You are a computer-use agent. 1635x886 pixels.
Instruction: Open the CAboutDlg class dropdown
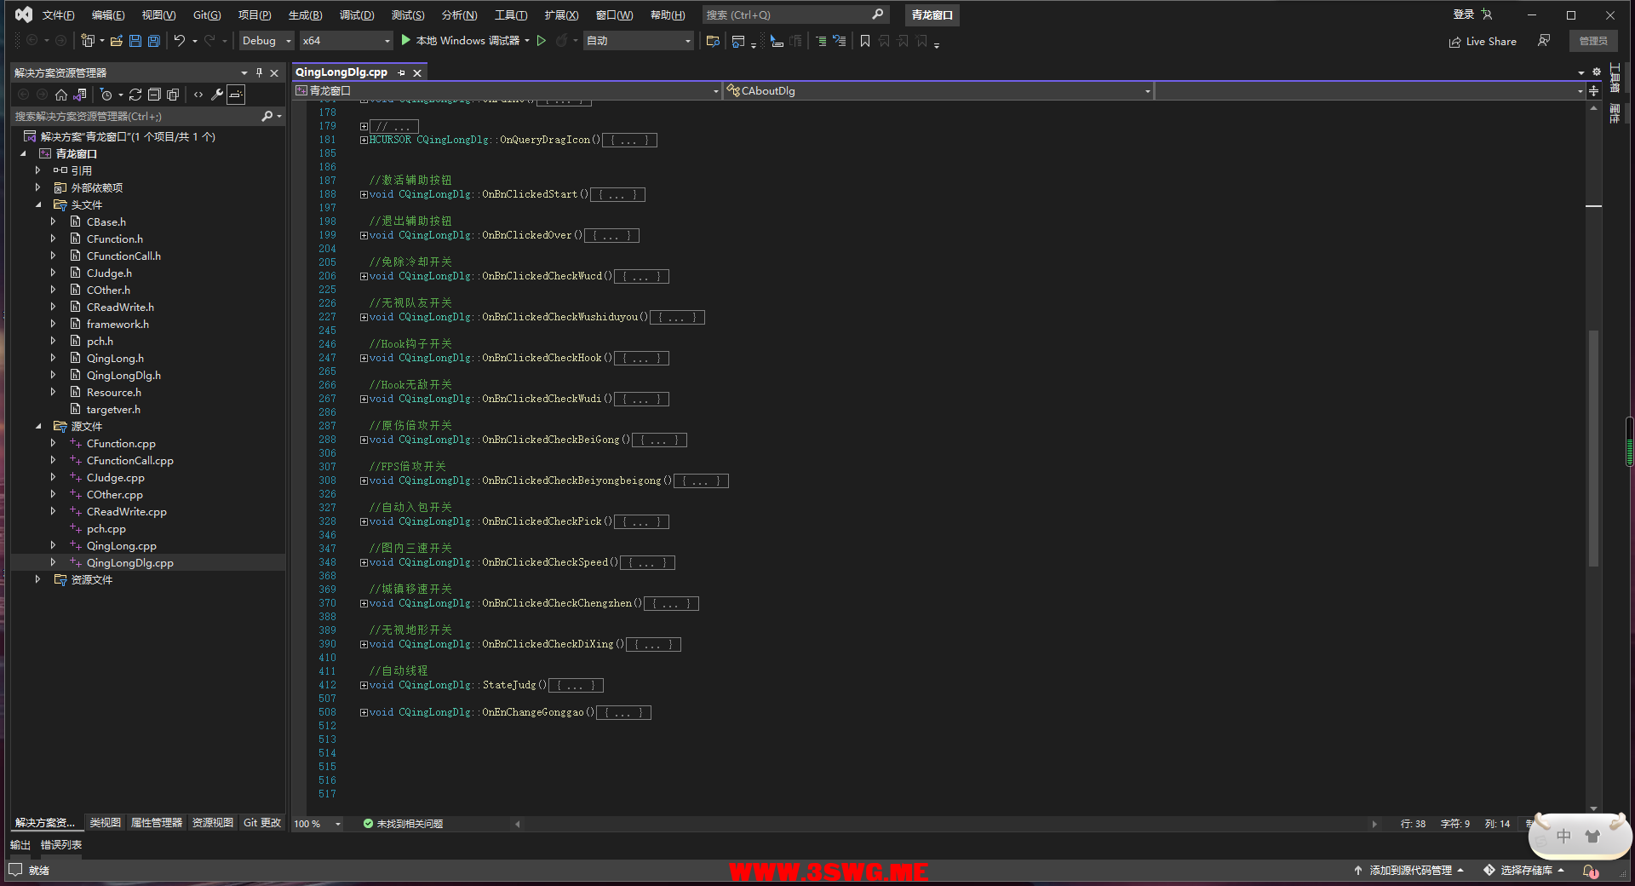point(938,90)
